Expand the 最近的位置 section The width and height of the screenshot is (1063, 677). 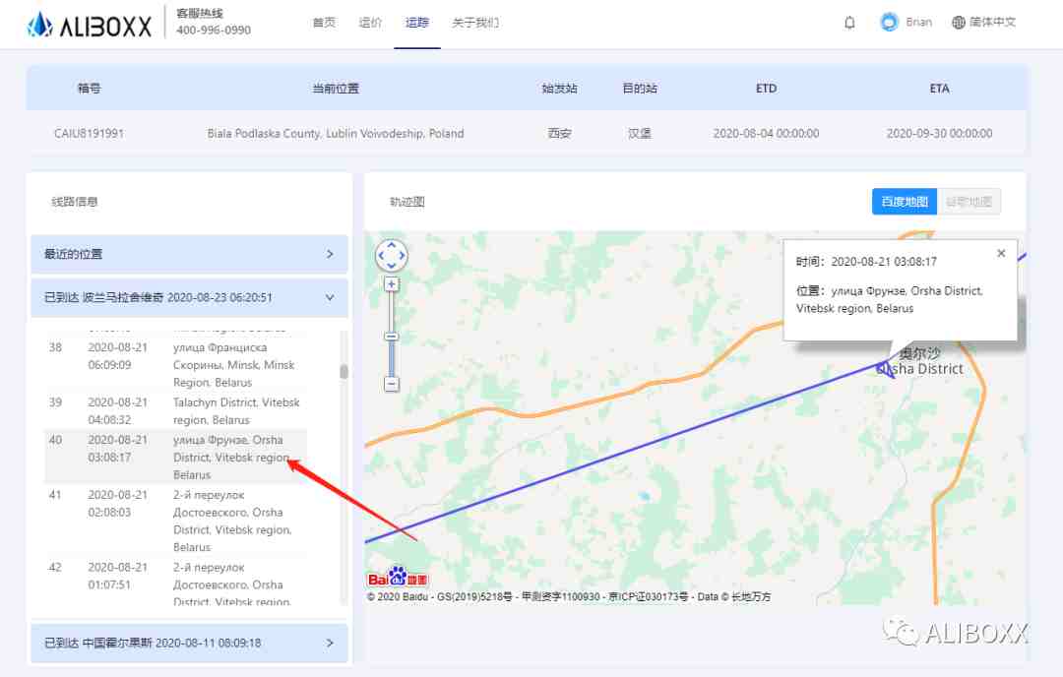189,254
